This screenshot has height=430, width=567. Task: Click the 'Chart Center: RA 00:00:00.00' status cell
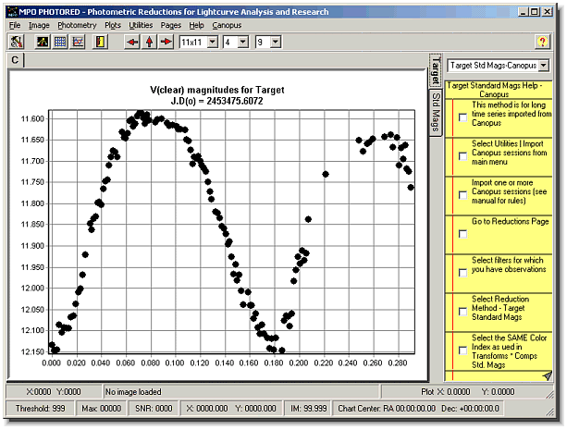point(418,409)
